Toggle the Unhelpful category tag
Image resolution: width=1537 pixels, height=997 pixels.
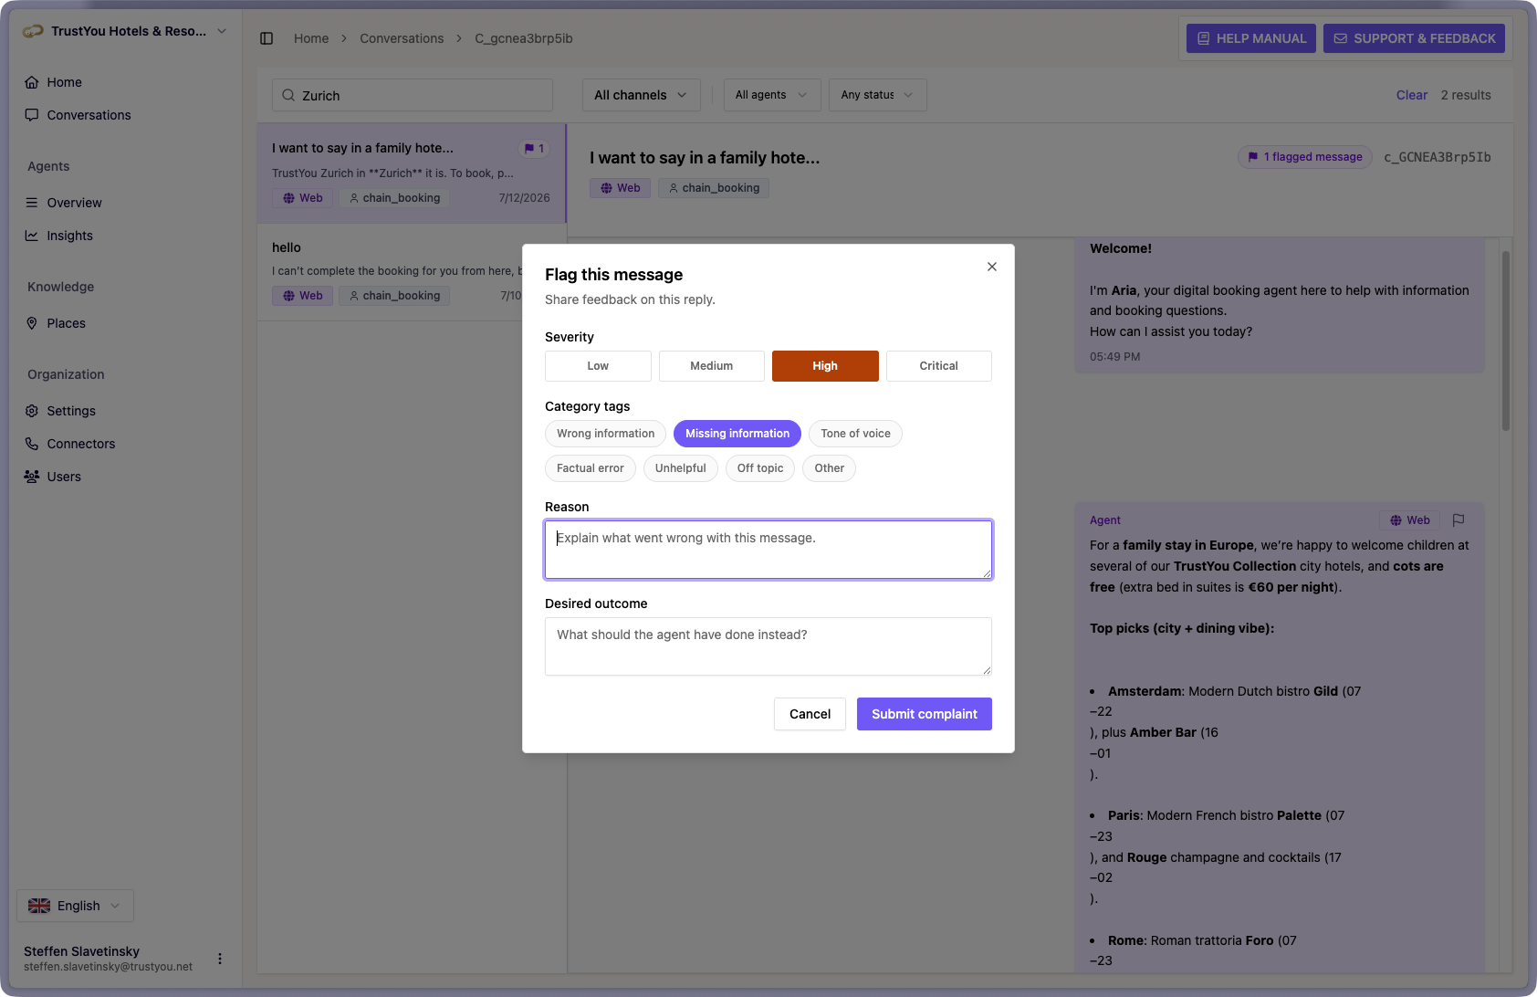[681, 468]
